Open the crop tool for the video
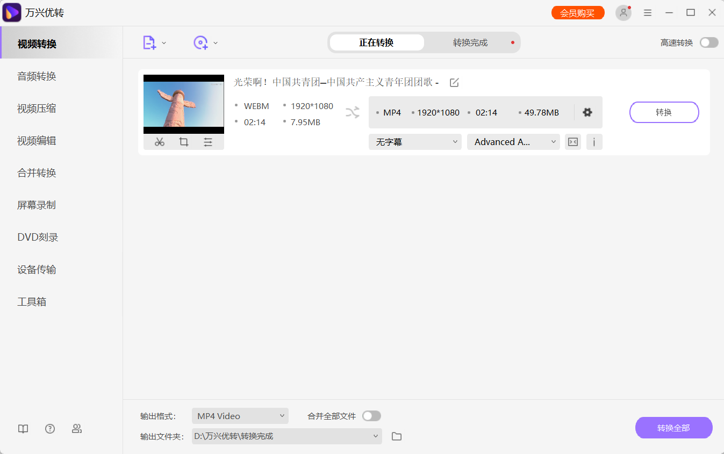The width and height of the screenshot is (724, 454). pos(183,141)
